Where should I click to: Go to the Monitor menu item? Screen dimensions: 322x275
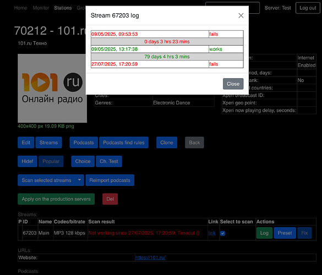point(41,8)
